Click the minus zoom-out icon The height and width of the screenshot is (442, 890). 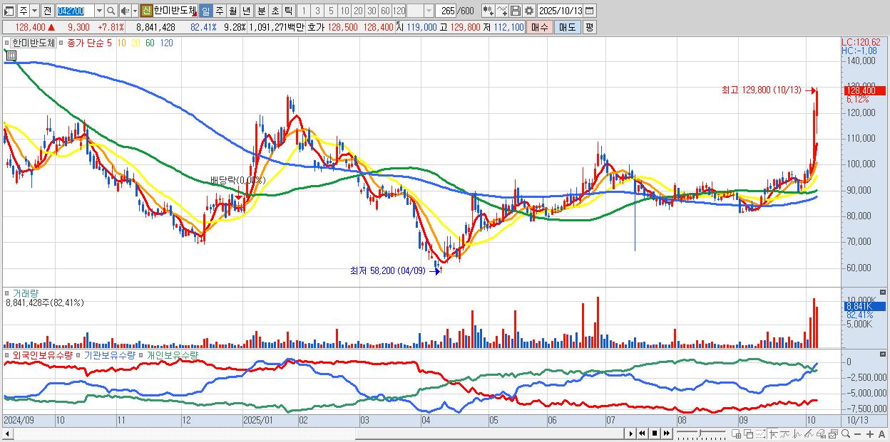point(858,434)
